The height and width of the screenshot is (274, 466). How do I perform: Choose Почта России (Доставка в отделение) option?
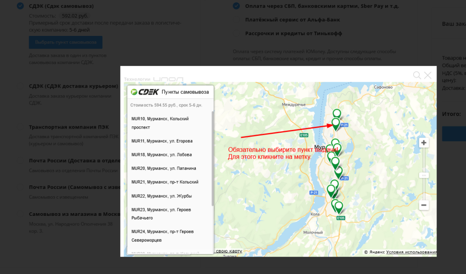point(20,160)
